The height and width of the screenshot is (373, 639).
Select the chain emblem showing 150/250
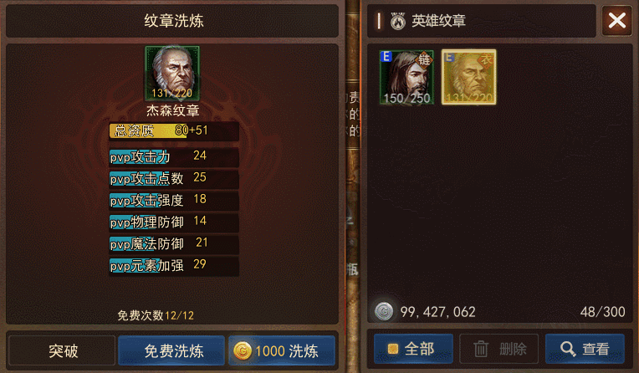pyautogui.click(x=406, y=78)
